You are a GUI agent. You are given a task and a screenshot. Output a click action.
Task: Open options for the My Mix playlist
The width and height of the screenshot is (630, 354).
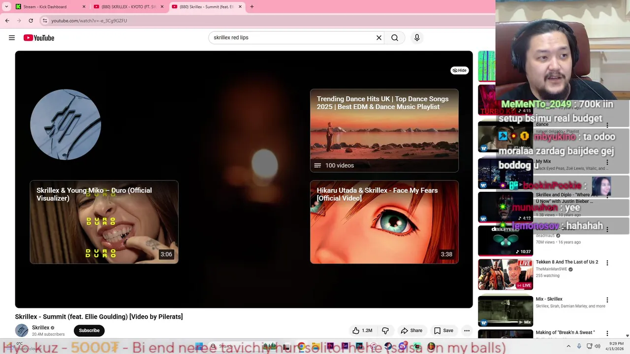(607, 162)
